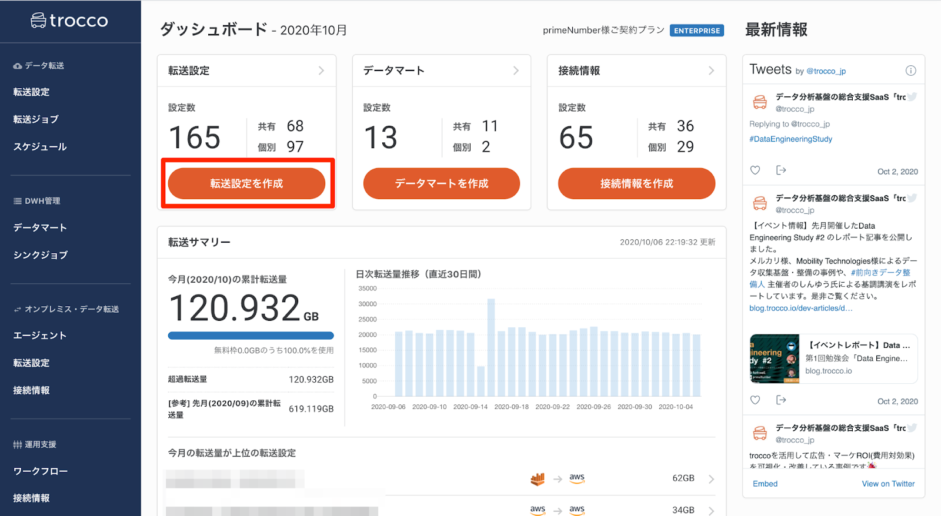Like the first tweet with the heart icon
The image size is (941, 516).
click(755, 170)
